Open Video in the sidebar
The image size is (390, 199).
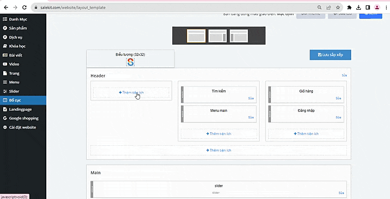coord(23,64)
